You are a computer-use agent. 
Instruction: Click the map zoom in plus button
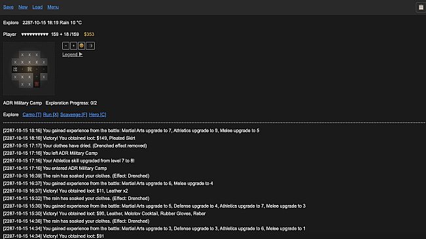(73, 46)
